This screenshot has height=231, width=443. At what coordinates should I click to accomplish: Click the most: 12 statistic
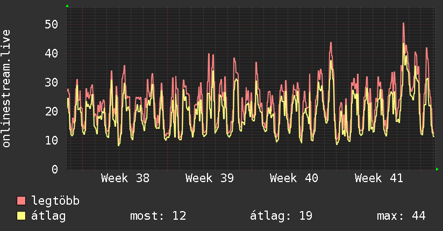pos(158,216)
